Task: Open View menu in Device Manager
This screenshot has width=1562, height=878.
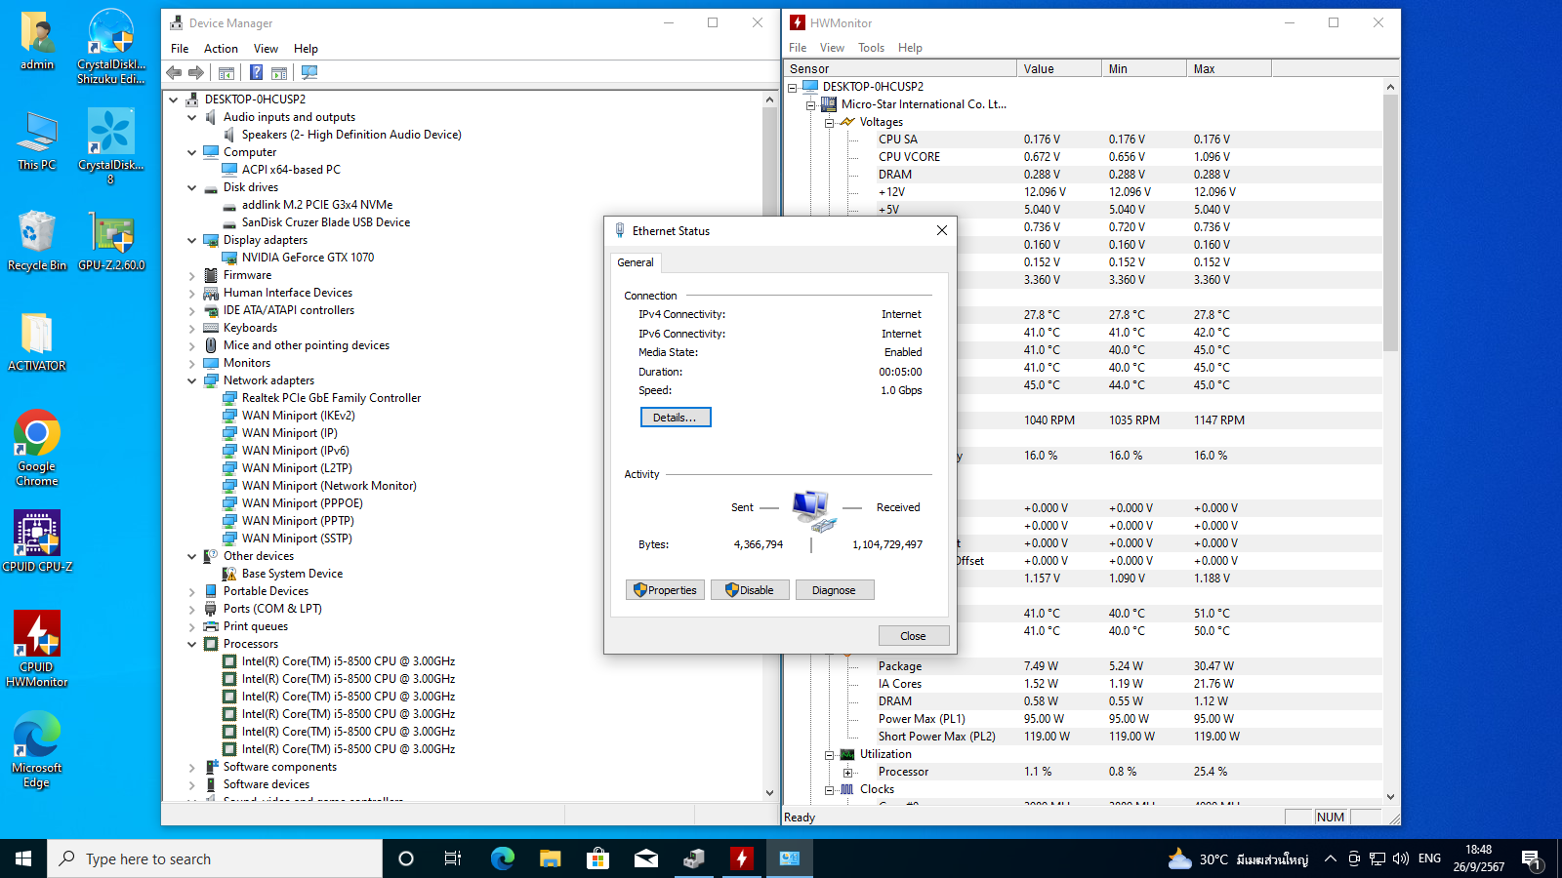Action: (x=266, y=48)
